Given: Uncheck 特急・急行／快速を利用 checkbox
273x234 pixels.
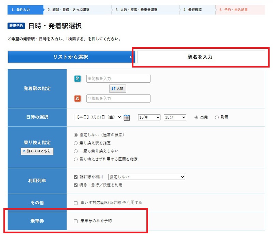Looking at the screenshot, I should (76, 185).
